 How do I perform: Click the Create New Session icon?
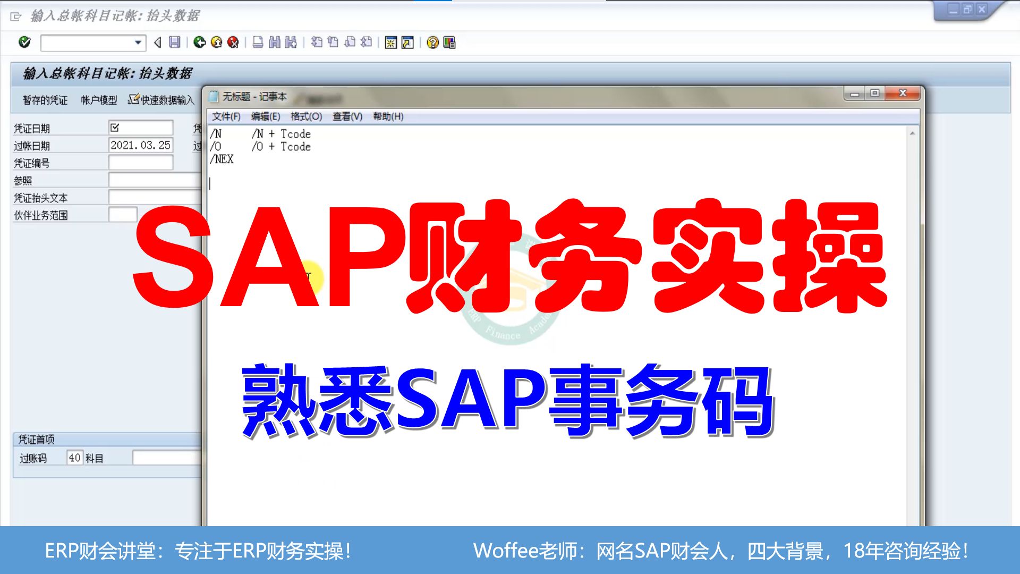391,43
